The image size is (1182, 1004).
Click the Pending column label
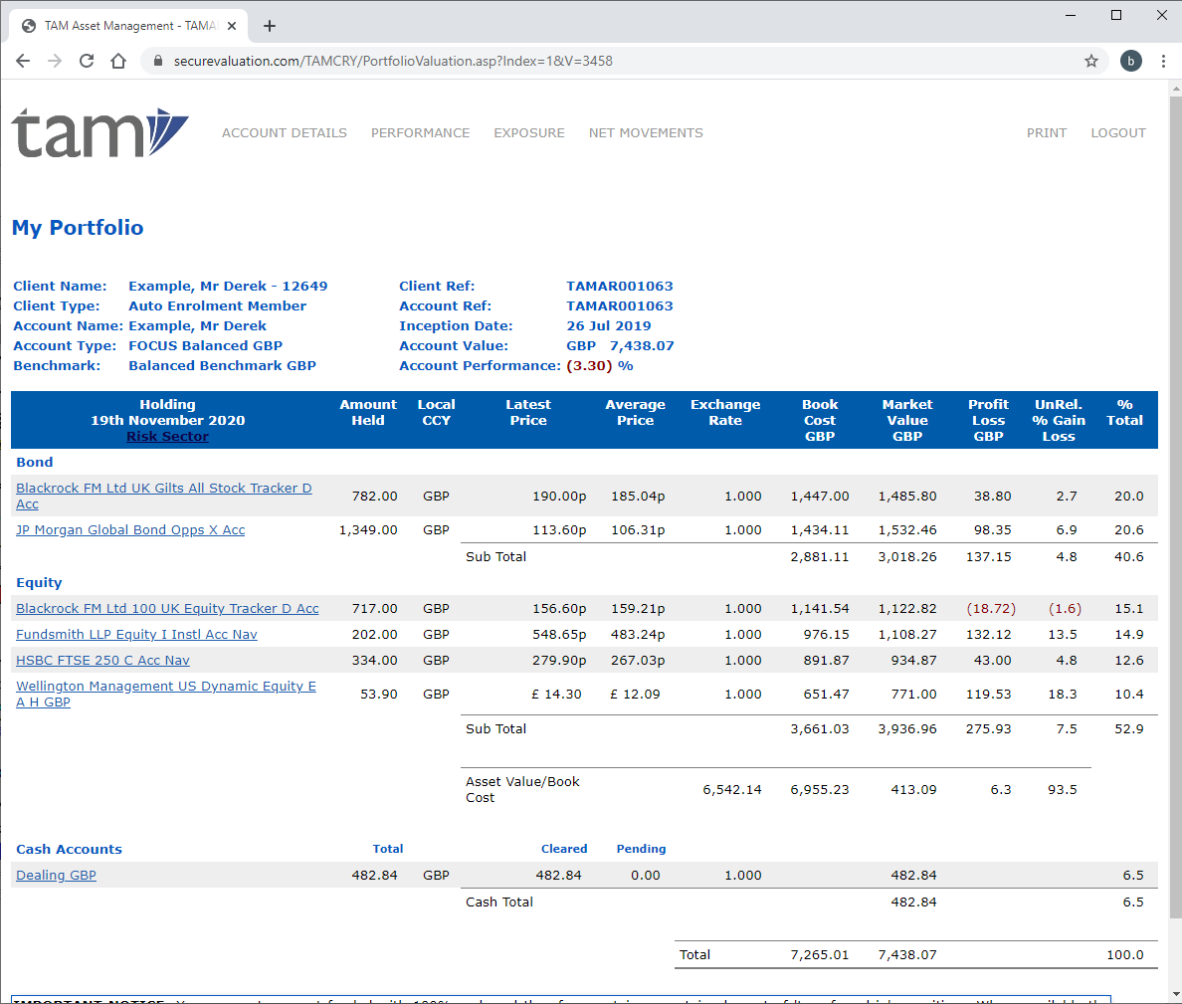point(641,849)
